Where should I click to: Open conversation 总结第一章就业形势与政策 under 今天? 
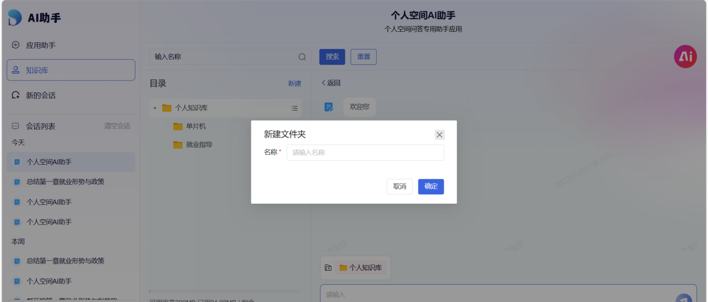(65, 182)
